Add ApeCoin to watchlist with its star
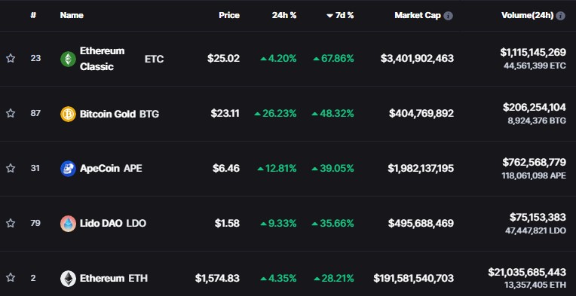Screen dimensions: 576x296 point(11,169)
